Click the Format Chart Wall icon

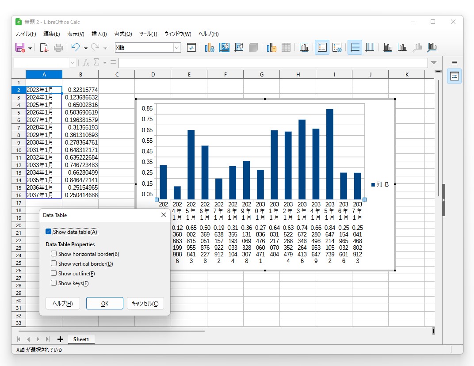point(239,47)
